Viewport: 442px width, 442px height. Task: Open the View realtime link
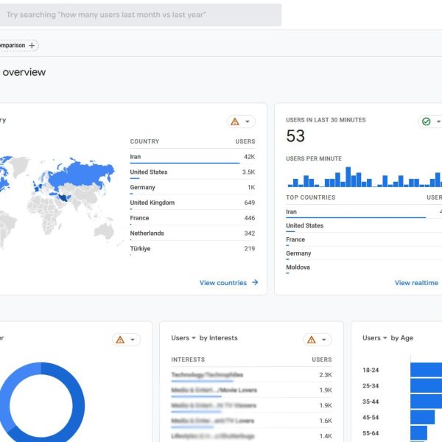point(416,283)
